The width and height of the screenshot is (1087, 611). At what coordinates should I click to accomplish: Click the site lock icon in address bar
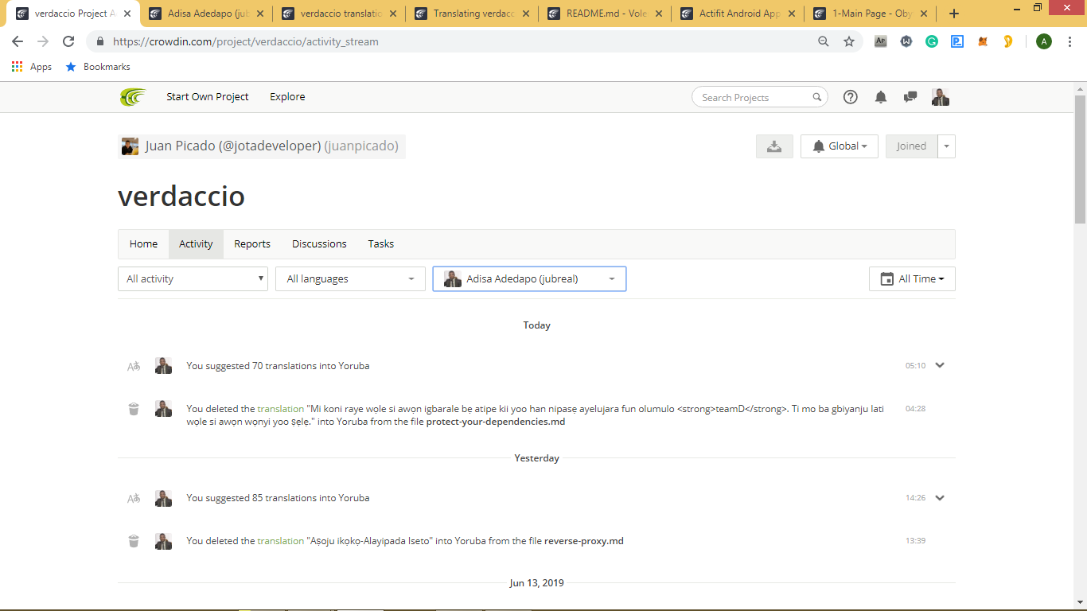click(100, 41)
